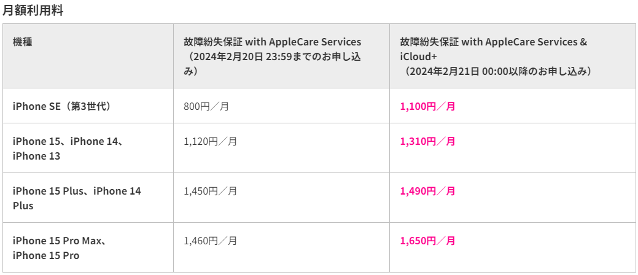Click the 故障紛失保証 with AppleCare Services header
638x275 pixels.
[x=272, y=42]
